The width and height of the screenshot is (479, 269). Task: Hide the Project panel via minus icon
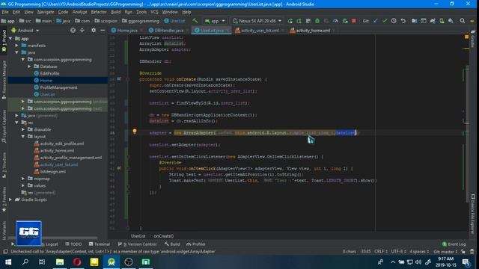tap(103, 30)
